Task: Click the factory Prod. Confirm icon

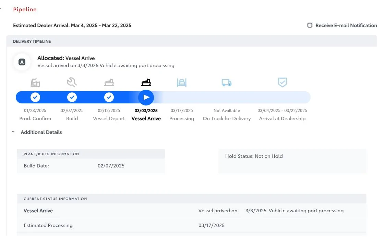Action: coord(35,83)
